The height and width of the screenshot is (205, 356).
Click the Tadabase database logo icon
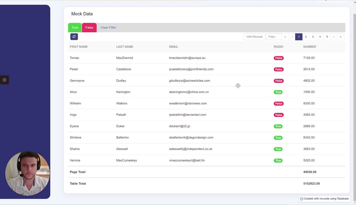301,199
